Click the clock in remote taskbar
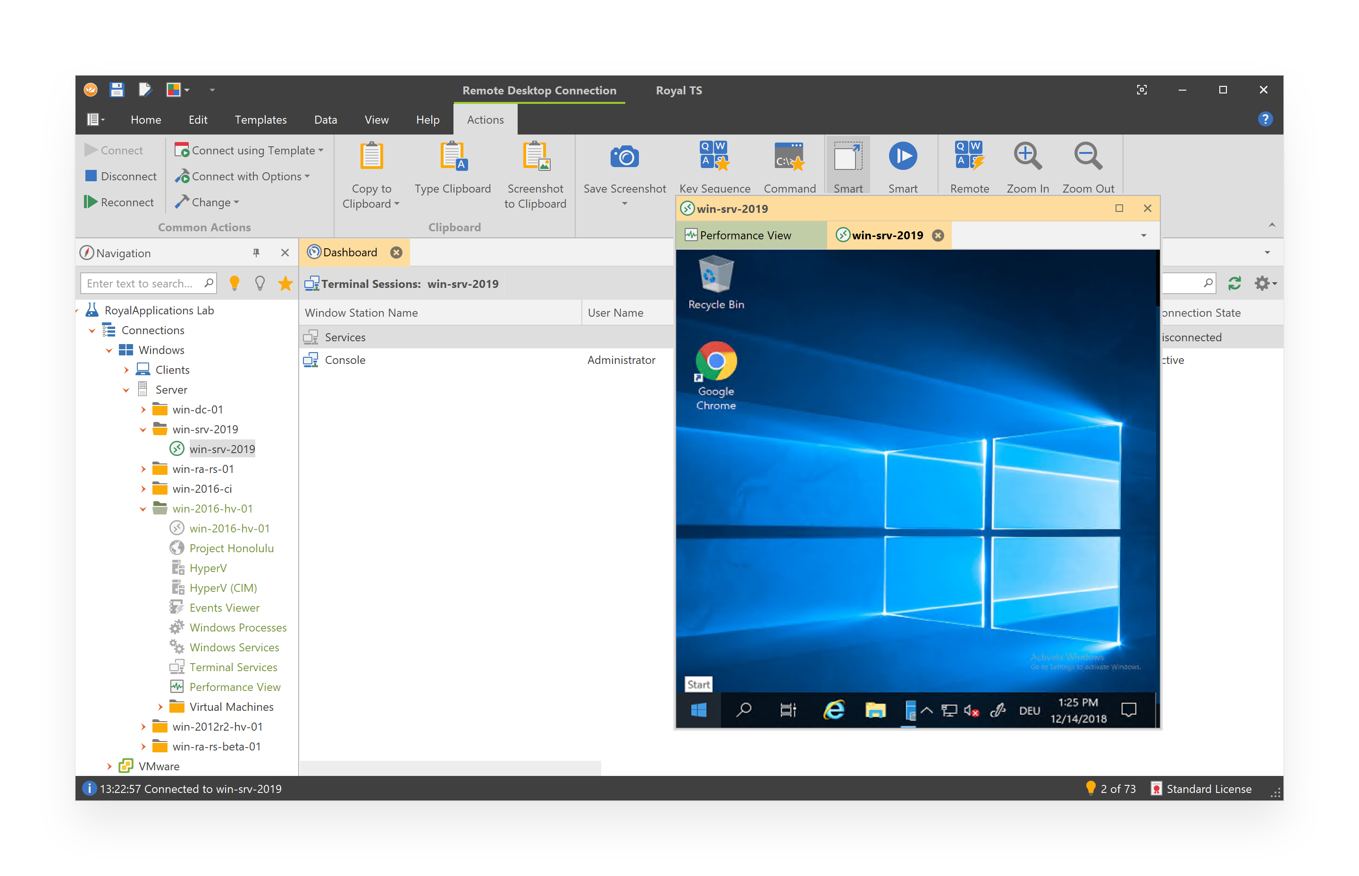Image resolution: width=1359 pixels, height=876 pixels. [x=1078, y=710]
